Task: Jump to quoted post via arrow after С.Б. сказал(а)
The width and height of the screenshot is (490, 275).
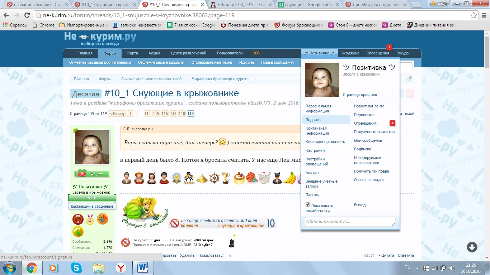Action: coord(152,129)
